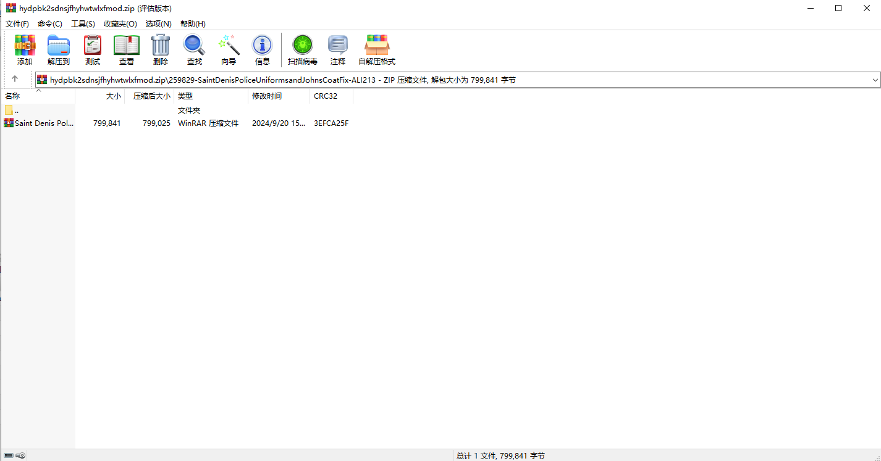This screenshot has width=881, height=461.
Task: Sort by the 名称 column header
Action: coord(38,96)
